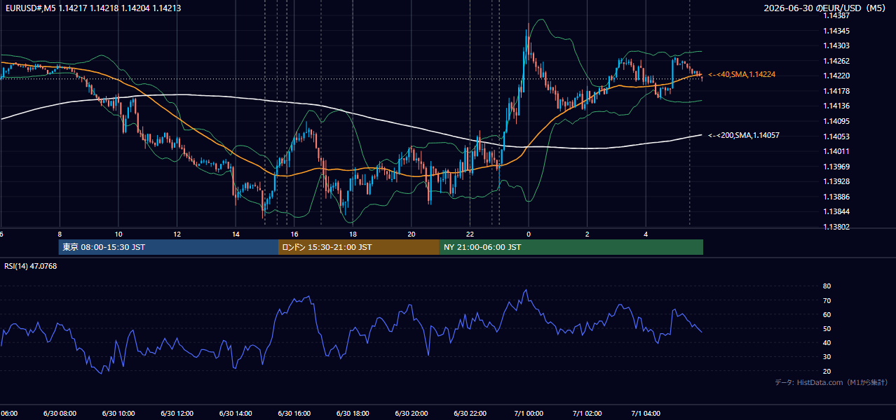Click price axis value 1.13802
The image size is (896, 420).
836,227
